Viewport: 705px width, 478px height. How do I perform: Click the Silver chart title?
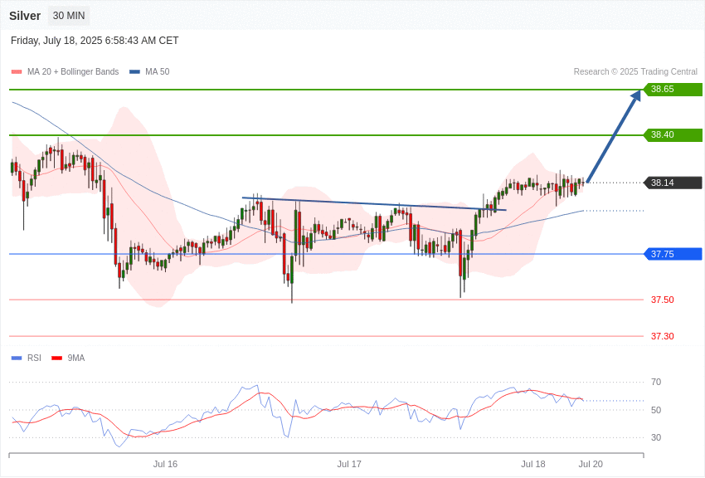coord(25,16)
